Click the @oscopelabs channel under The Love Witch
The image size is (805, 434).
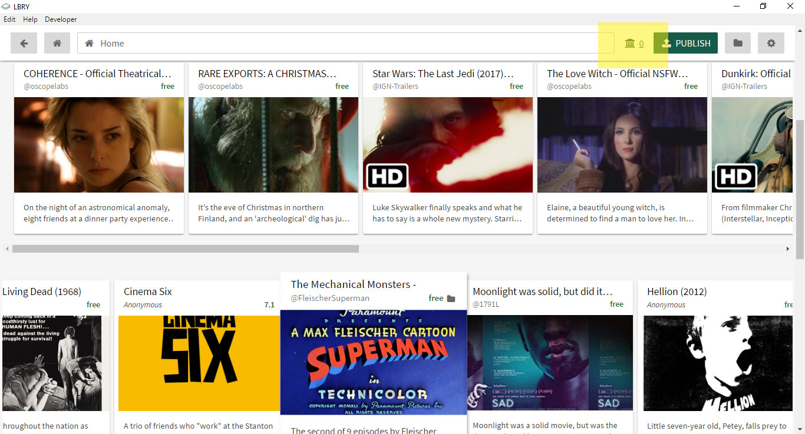click(569, 86)
